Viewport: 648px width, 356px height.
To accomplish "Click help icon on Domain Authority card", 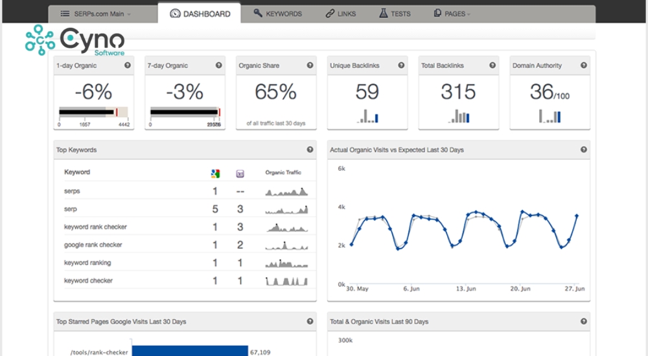I will tap(584, 65).
